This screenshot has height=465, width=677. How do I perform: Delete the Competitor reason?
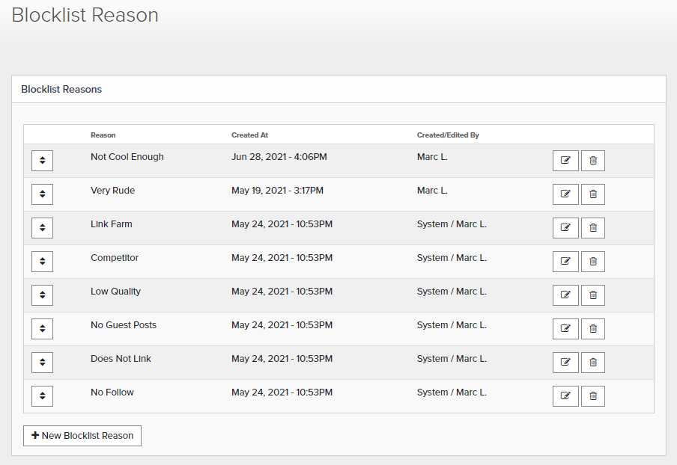[x=593, y=261]
